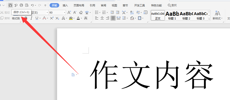Click the Save icon in quick toolbar
230x100 pixels.
pos(10,5)
